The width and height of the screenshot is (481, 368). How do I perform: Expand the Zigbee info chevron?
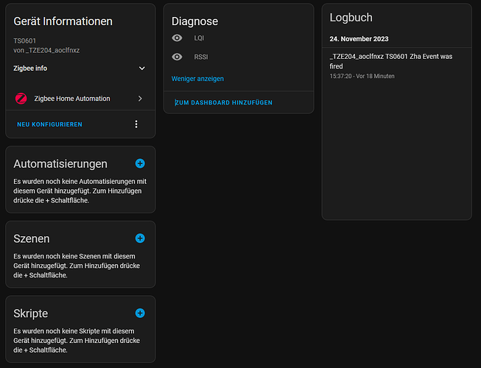click(x=142, y=68)
